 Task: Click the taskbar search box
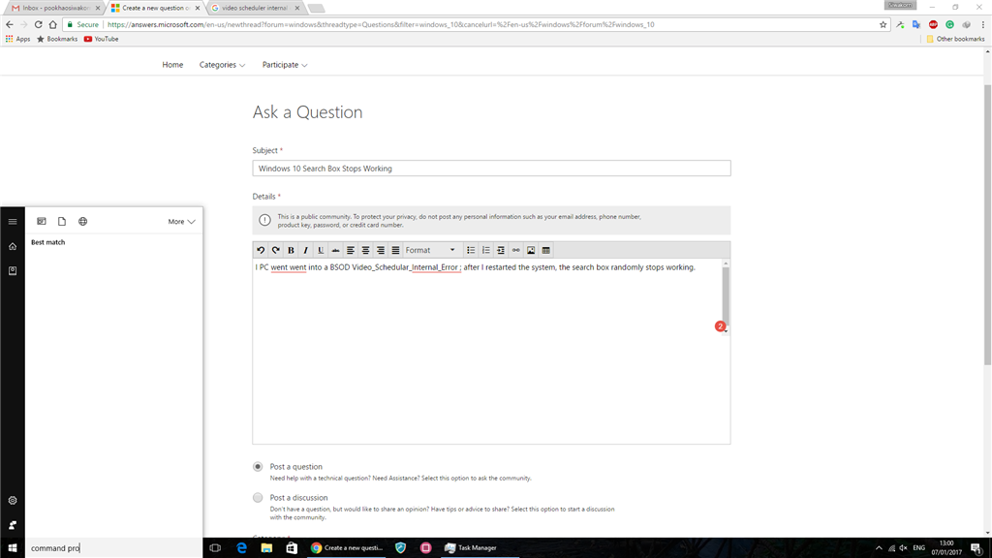[114, 548]
